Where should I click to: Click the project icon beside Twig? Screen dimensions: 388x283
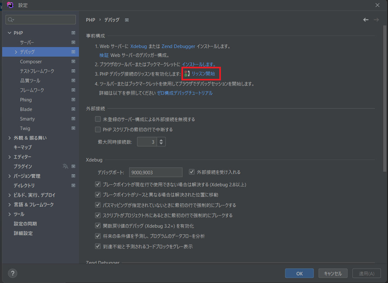tap(73, 128)
